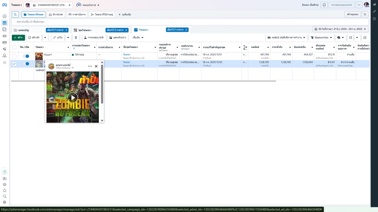Click the green Create button
Screen dimensions: 378x212
pos(18,37)
